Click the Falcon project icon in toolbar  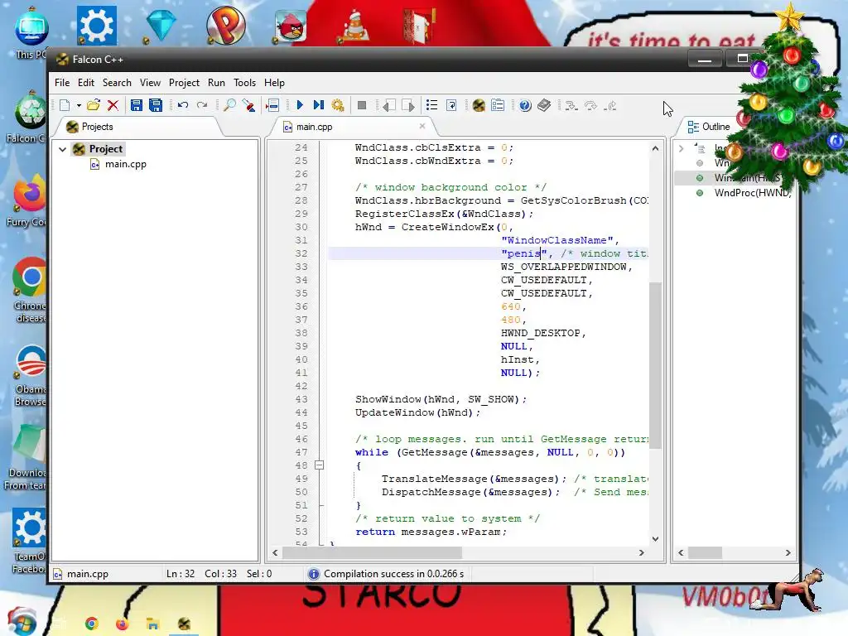tap(479, 105)
